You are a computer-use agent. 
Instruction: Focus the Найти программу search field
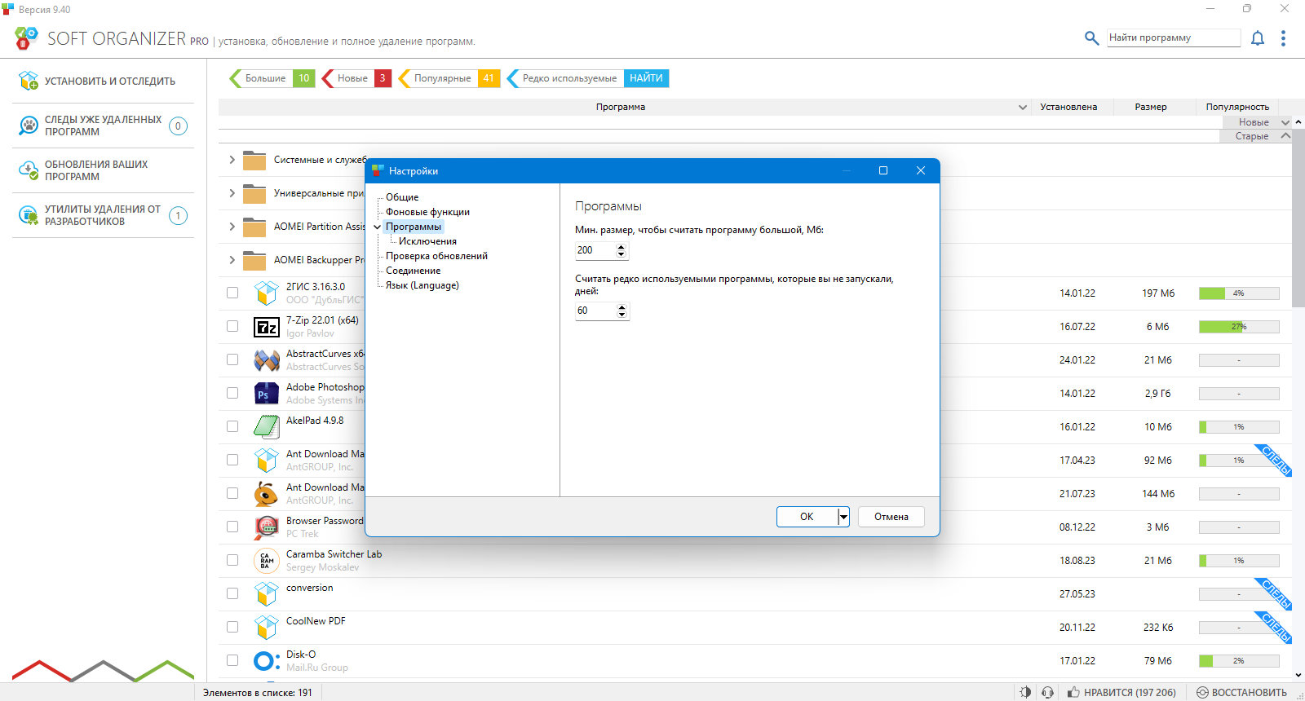pos(1173,37)
